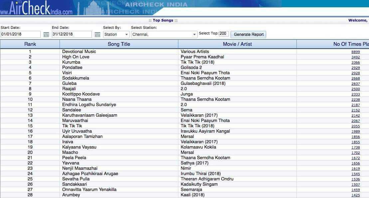This screenshot has height=198, width=369.
Task: Select the song title Raajali
Action: click(69, 89)
